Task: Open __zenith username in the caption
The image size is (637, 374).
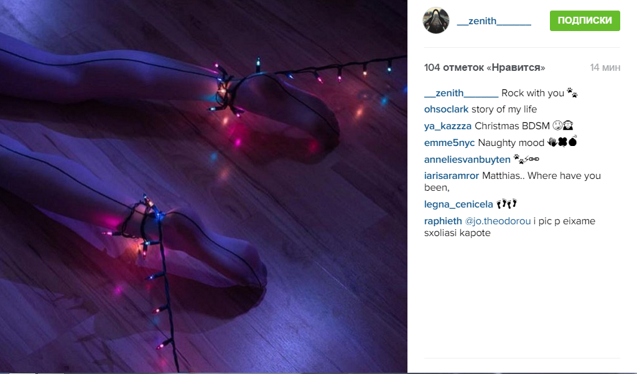Action: (461, 93)
